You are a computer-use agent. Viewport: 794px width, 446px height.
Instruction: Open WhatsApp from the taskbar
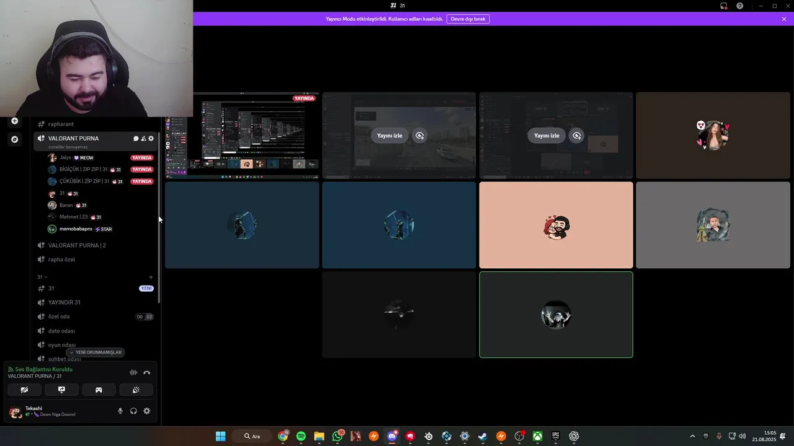(x=337, y=436)
